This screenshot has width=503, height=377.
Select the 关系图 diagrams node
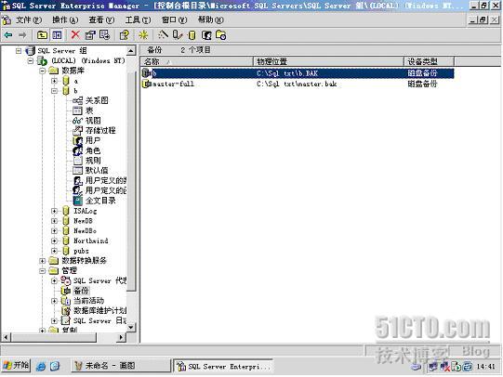tap(97, 100)
